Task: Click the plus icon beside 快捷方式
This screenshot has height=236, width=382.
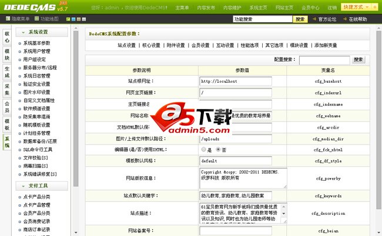Action: [375, 7]
